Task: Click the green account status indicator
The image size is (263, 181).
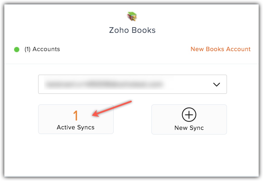Action: pos(16,49)
